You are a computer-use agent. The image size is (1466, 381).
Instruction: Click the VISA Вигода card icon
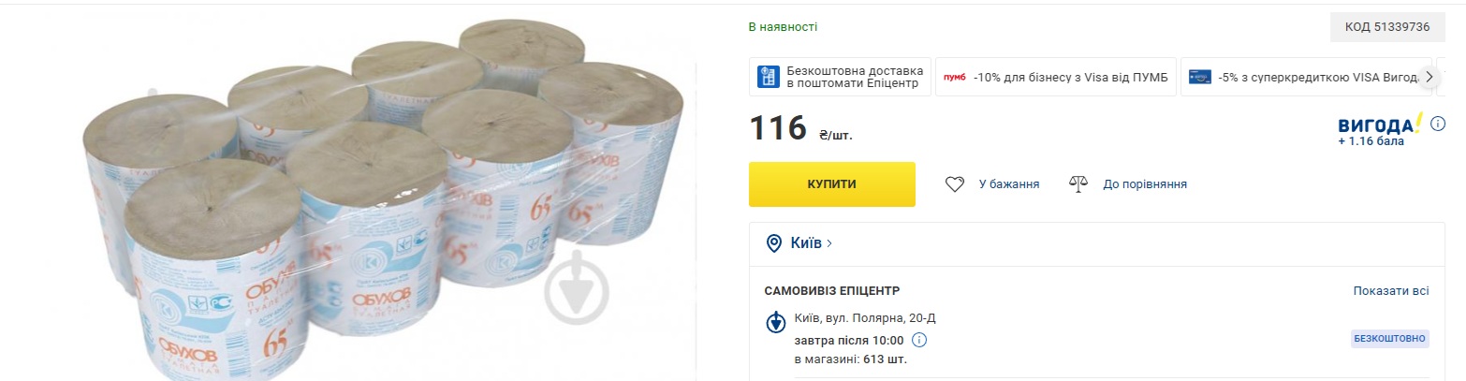1199,77
